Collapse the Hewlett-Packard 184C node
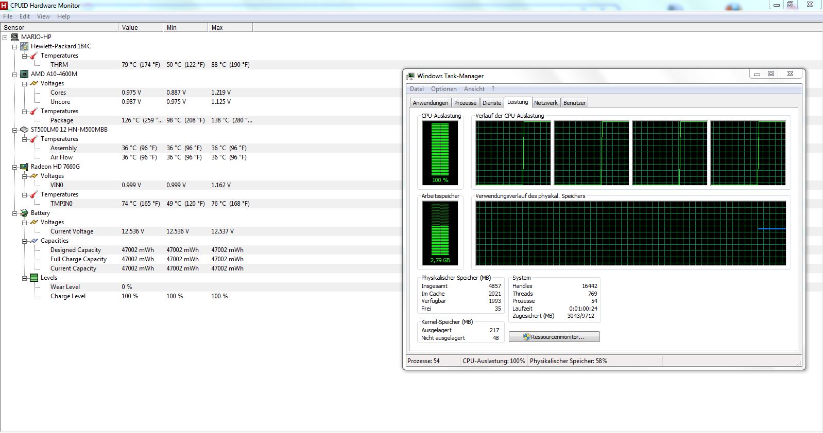 (15, 46)
